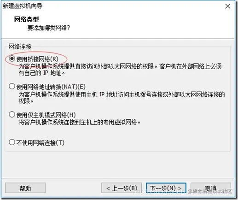Click the bridged network description mentioning 以太网网络的权限
This screenshot has width=238, height=200.
[x=120, y=70]
